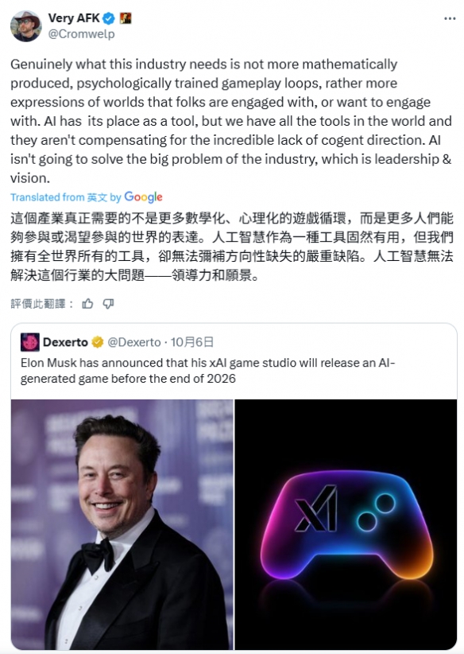Click the Very AFK display name
The height and width of the screenshot is (654, 464).
click(x=74, y=18)
